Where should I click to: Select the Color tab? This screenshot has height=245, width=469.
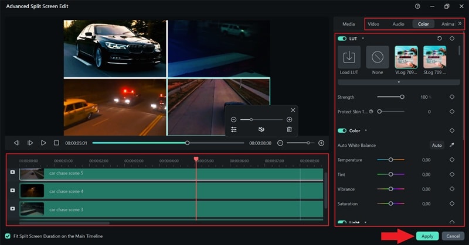click(x=423, y=24)
